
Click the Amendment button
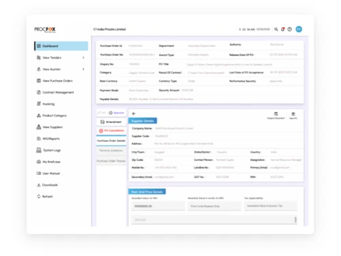[x=111, y=122]
